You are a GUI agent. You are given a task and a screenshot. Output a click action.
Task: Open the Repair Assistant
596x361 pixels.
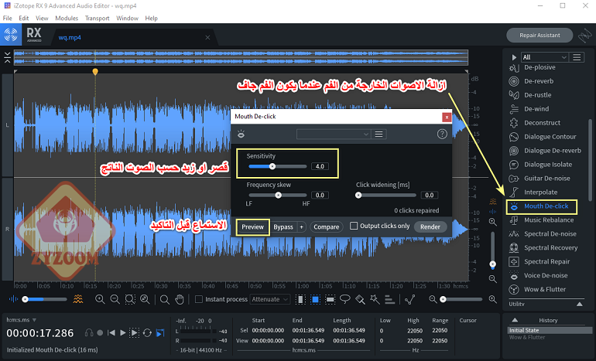tap(539, 36)
